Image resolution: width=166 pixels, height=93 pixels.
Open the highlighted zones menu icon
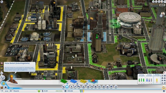pos(67,87)
